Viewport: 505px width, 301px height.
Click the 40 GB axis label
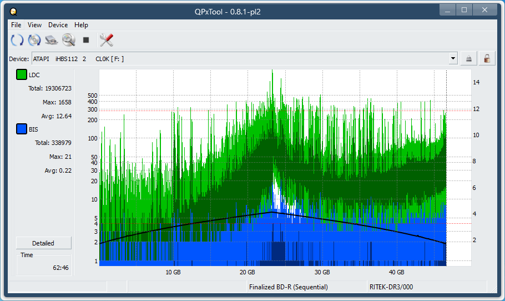tap(396, 272)
